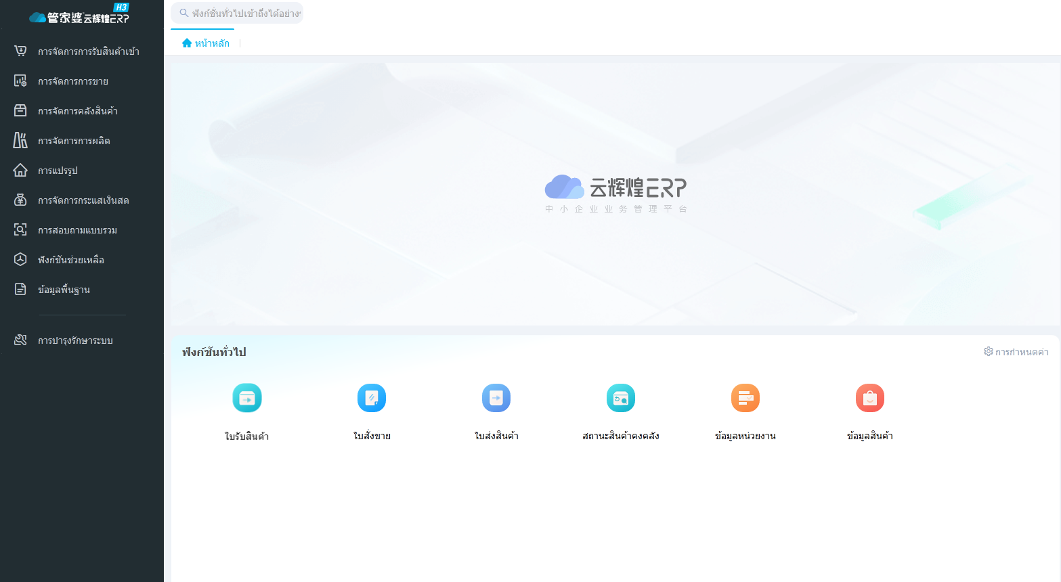Click the cart icon for การจัดการการรับสินค้าเข้า
Image resolution: width=1061 pixels, height=582 pixels.
click(20, 51)
